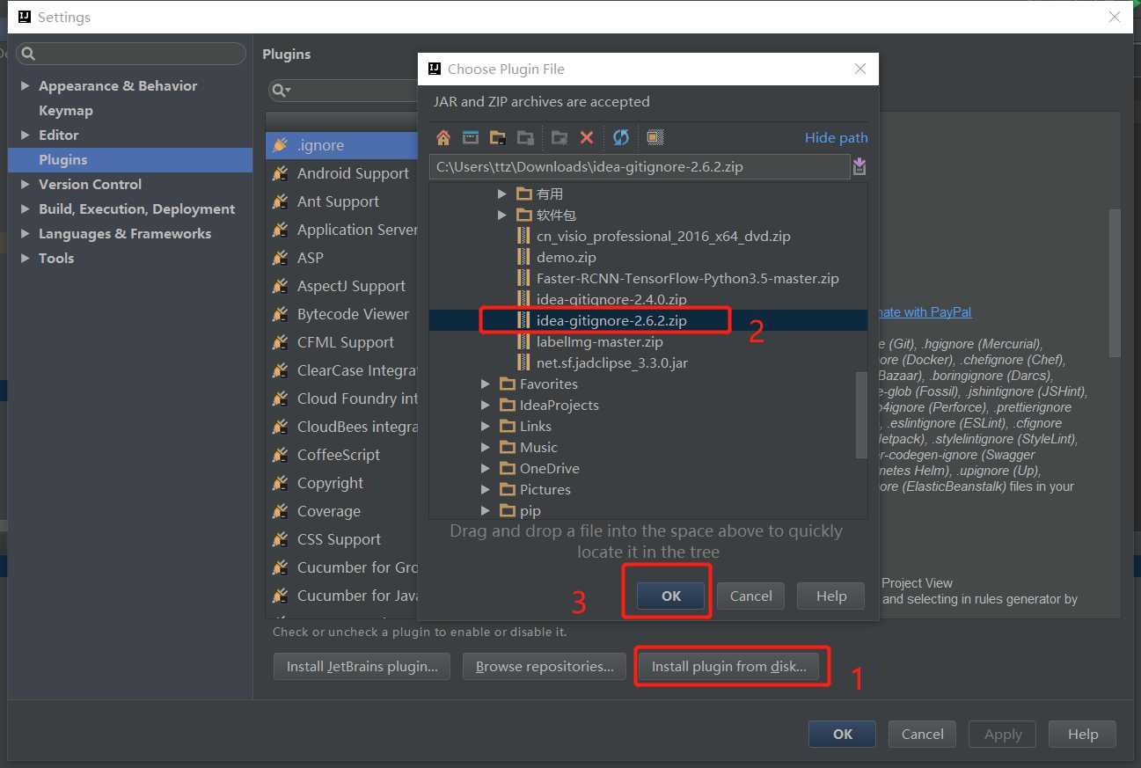This screenshot has width=1141, height=768.
Task: Click the module directory toolbar icon
Action: 525,137
